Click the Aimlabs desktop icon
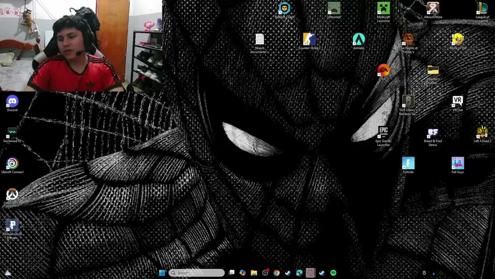The image size is (495, 279). click(x=359, y=39)
